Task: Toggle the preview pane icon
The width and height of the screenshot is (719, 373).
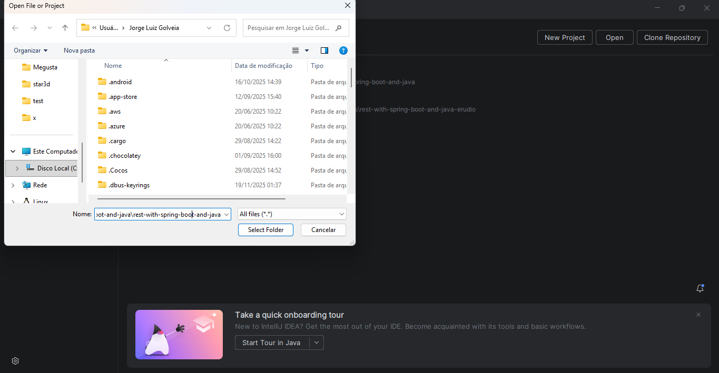Action: (x=324, y=51)
